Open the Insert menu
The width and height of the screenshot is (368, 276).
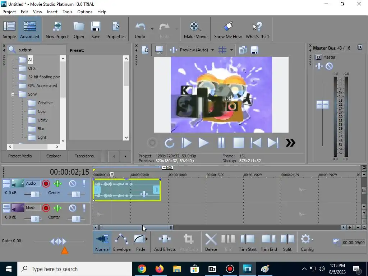pos(52,12)
